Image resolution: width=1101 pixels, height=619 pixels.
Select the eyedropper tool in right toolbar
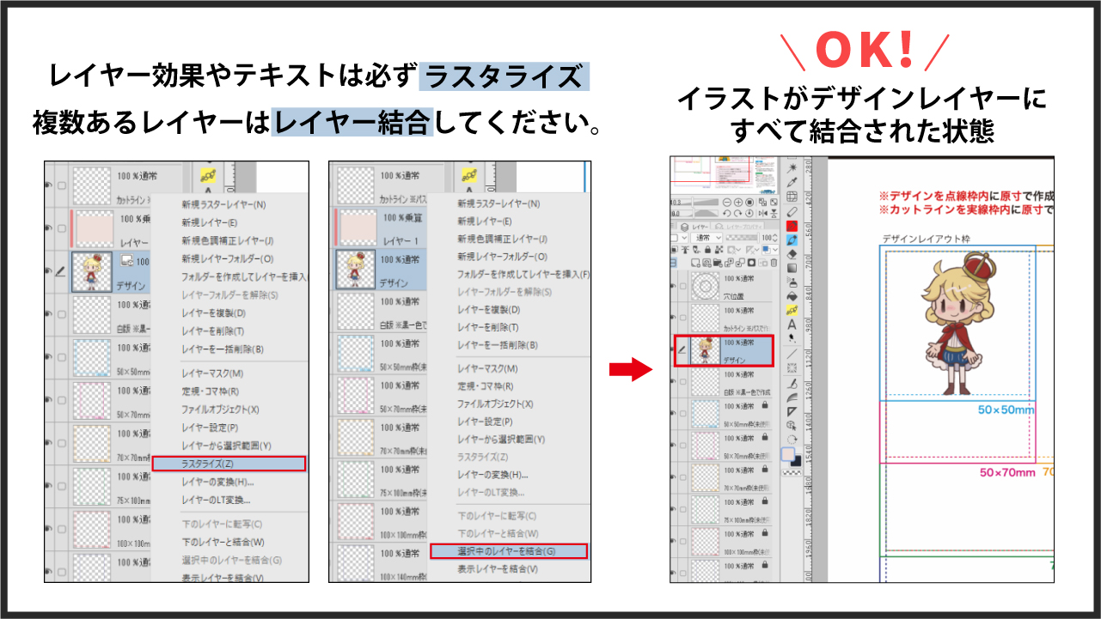[792, 181]
